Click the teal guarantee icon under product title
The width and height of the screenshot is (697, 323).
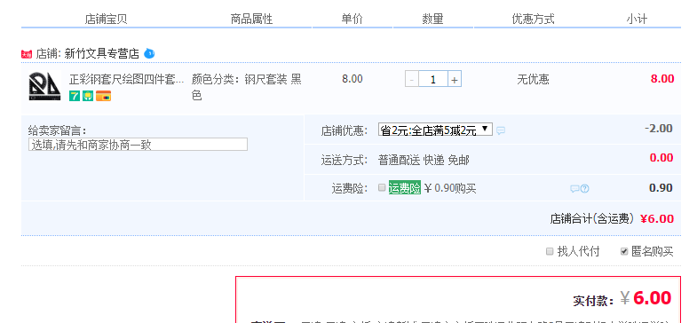tap(88, 96)
